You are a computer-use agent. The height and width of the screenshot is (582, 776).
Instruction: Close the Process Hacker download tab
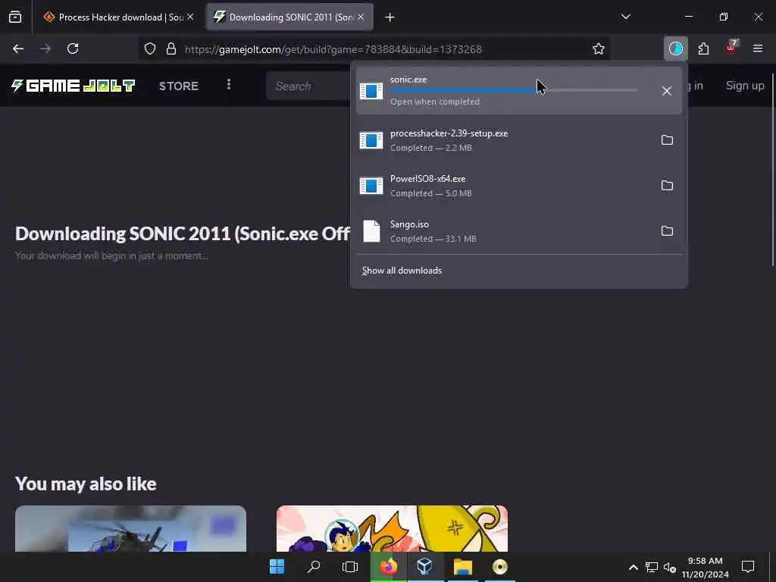[190, 17]
